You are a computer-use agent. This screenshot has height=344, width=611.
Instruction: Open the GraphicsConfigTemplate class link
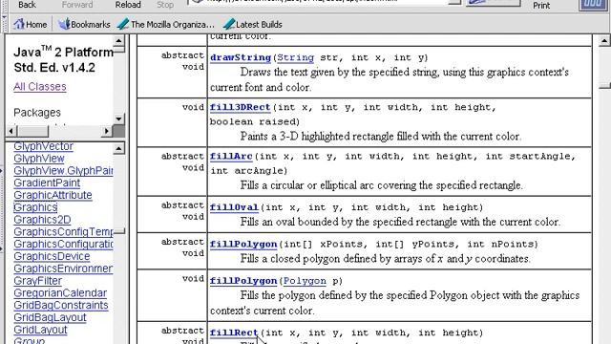tap(63, 231)
